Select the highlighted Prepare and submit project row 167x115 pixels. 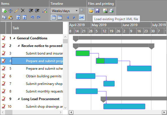click(x=32, y=61)
